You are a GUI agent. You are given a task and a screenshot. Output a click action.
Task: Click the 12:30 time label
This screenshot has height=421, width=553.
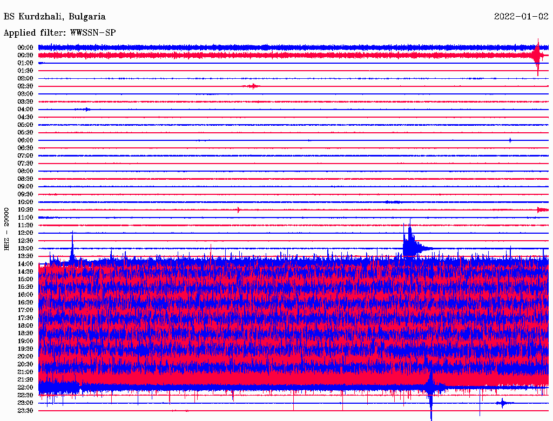[25, 241]
